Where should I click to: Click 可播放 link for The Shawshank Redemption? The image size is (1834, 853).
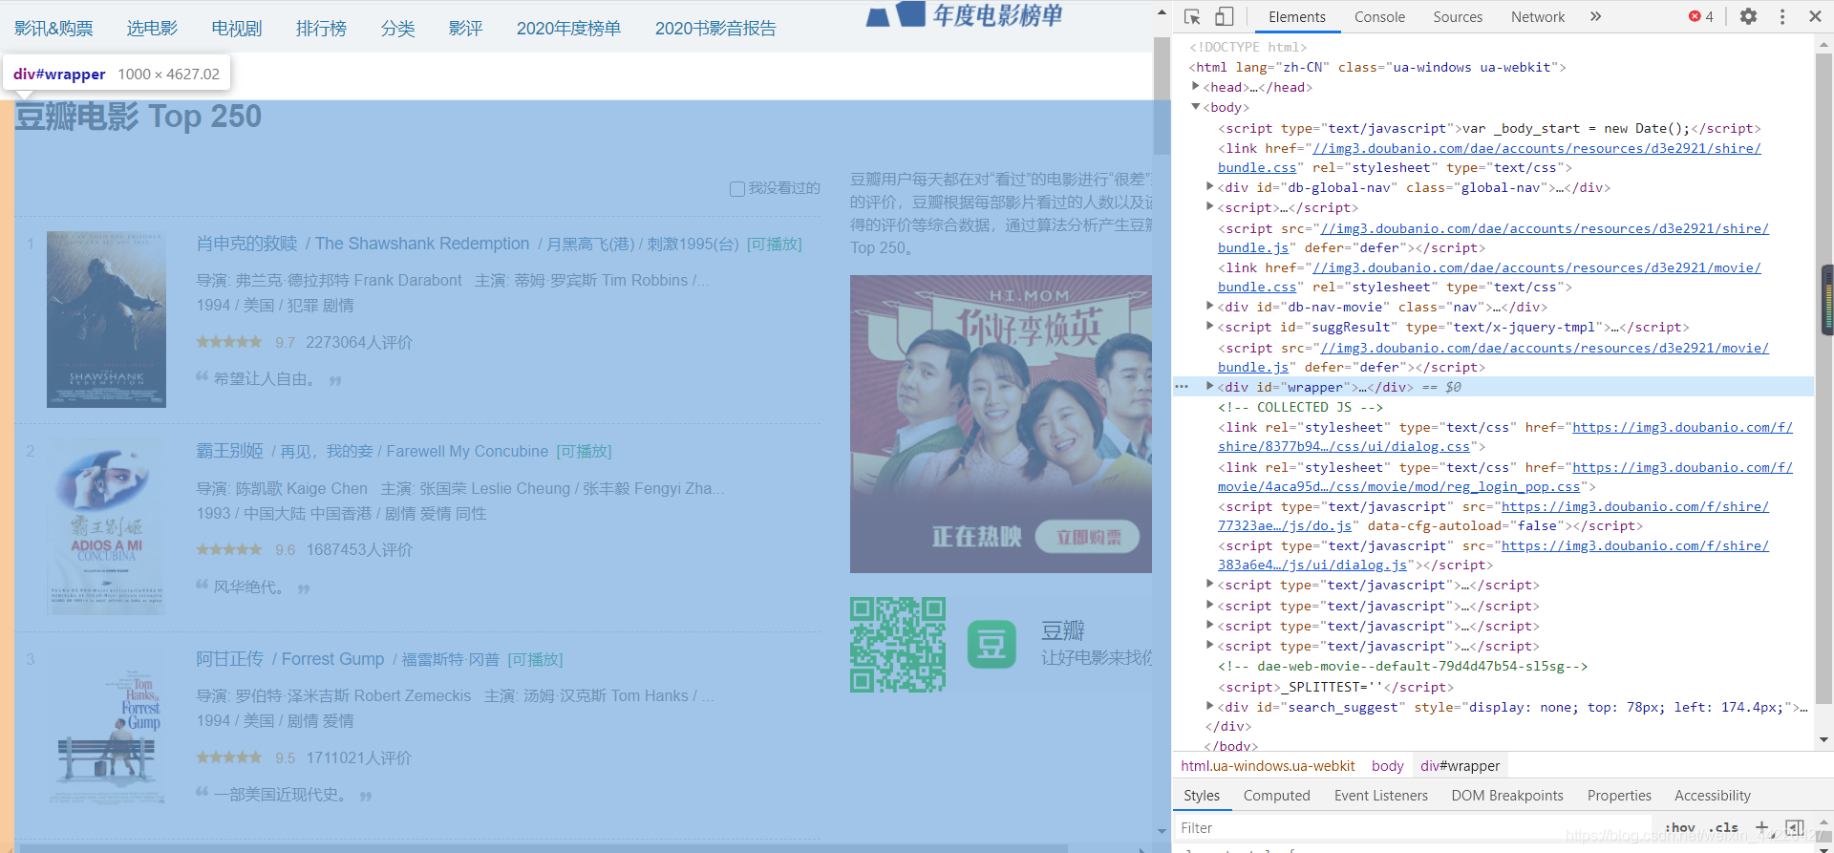point(774,245)
